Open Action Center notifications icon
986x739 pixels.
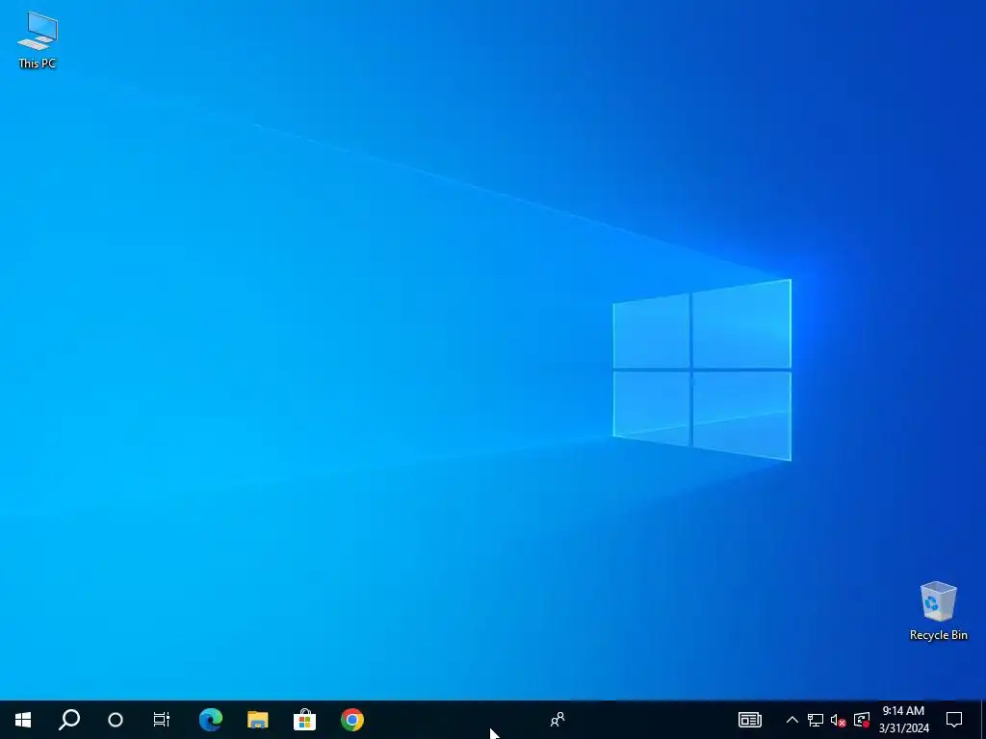(954, 720)
